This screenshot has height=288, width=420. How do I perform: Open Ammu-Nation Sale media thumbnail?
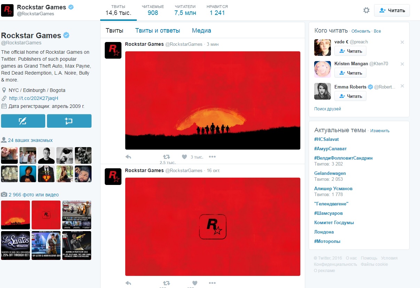coord(77,245)
